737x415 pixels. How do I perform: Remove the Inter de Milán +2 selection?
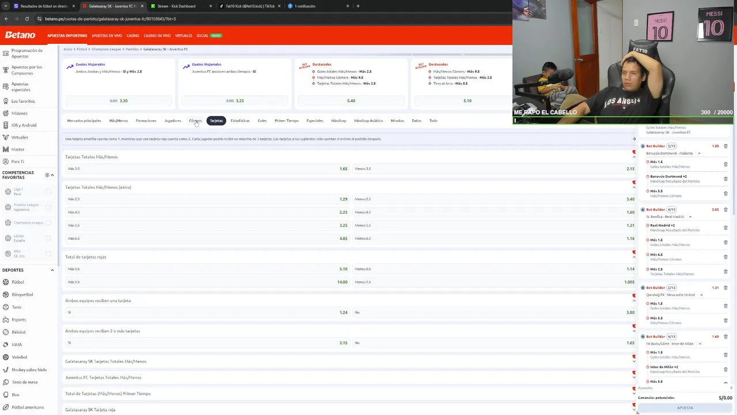tap(725, 369)
